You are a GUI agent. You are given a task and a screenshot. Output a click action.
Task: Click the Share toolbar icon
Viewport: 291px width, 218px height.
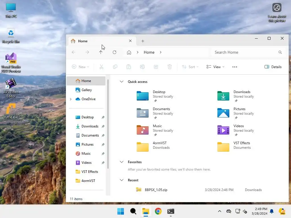click(156, 67)
